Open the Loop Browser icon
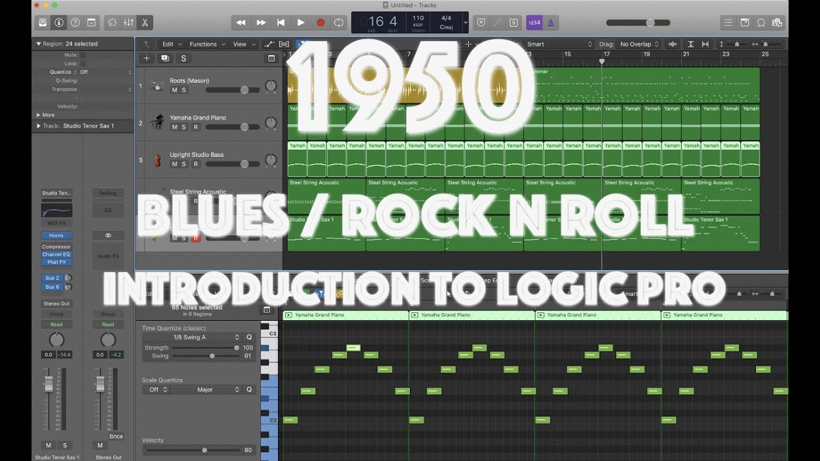The image size is (820, 461). pos(761,22)
